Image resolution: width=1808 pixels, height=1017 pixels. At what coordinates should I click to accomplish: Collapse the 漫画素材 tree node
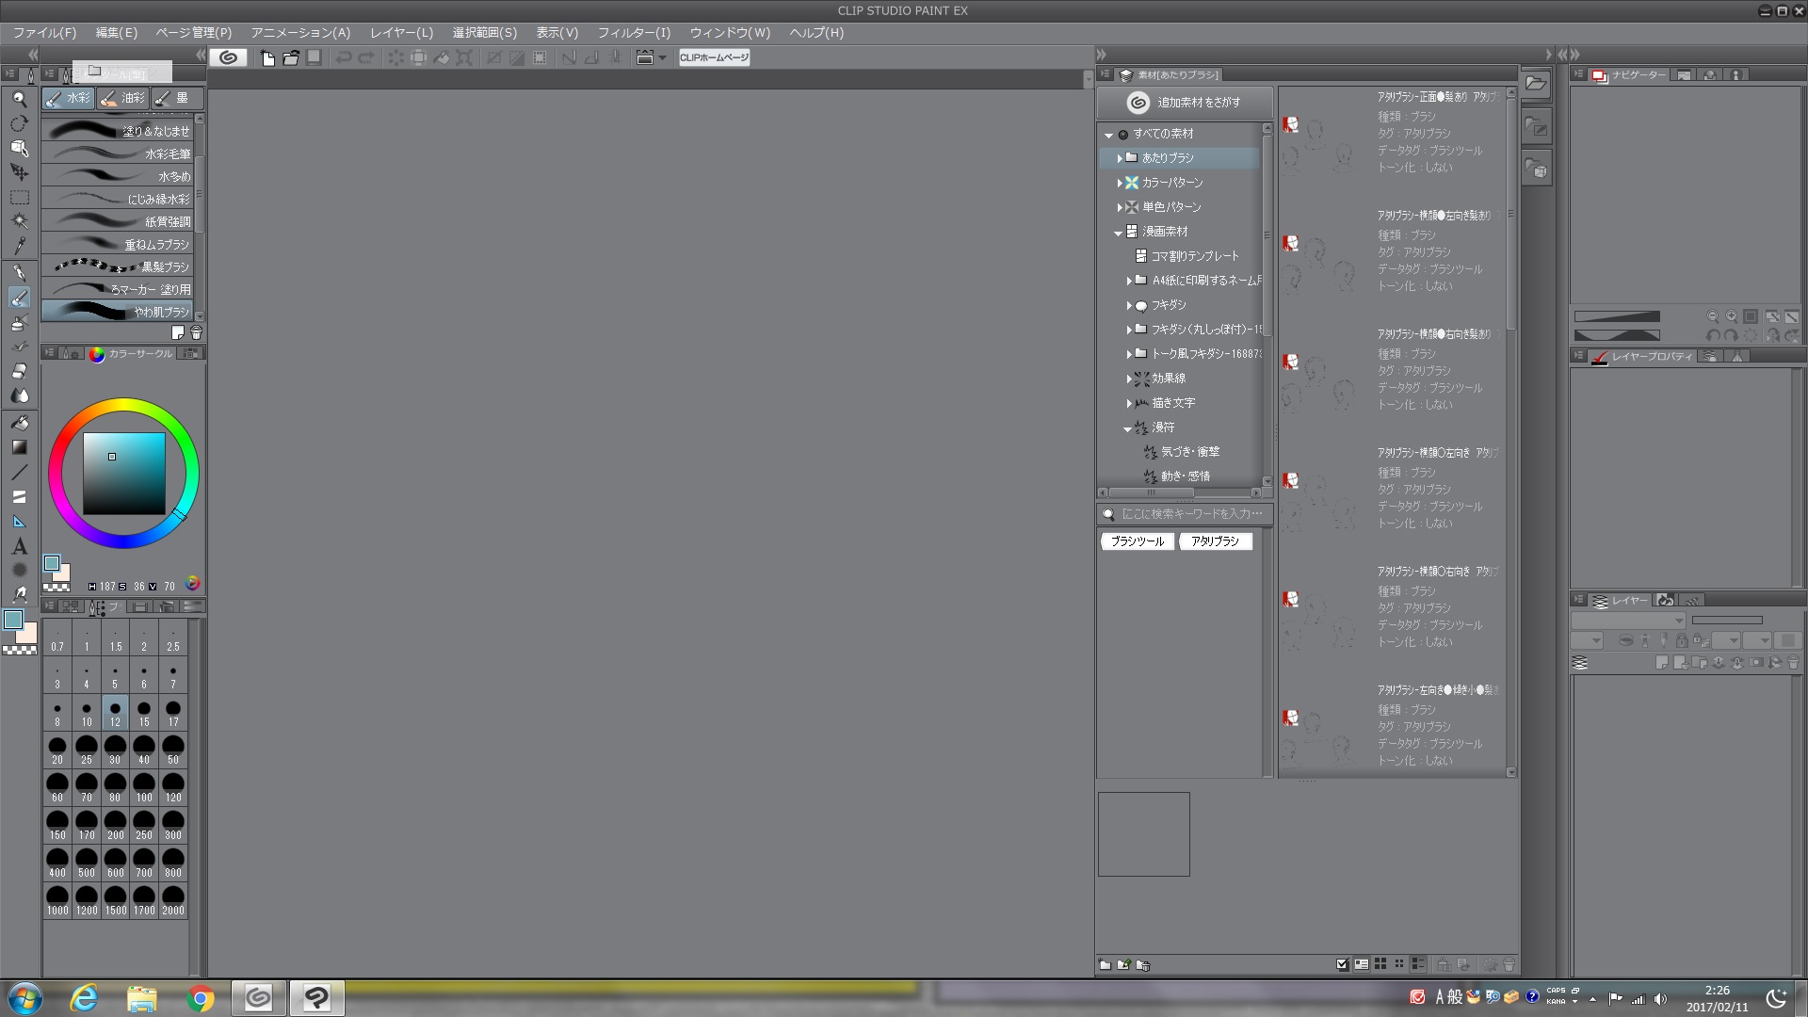1119,232
